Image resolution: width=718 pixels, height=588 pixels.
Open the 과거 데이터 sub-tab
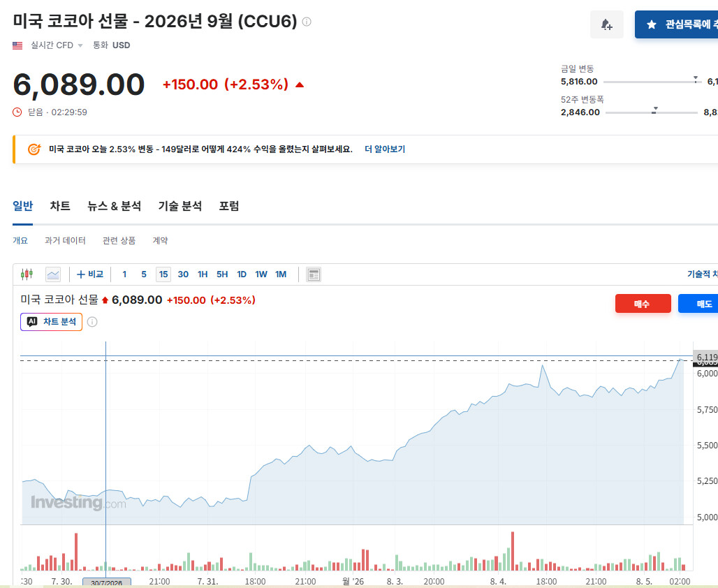click(x=65, y=240)
